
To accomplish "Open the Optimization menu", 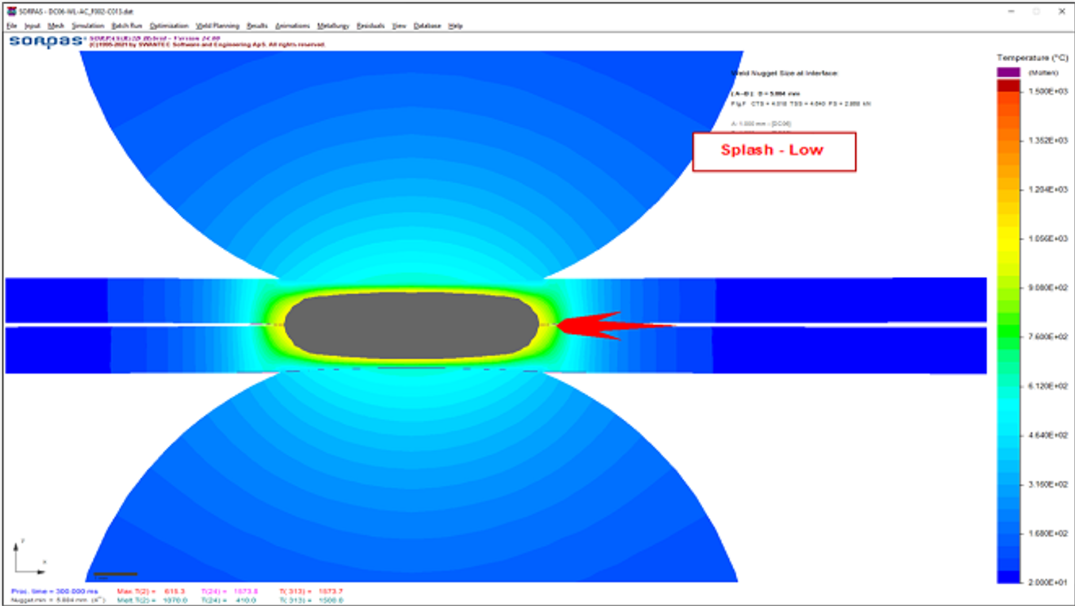I will click(x=169, y=26).
